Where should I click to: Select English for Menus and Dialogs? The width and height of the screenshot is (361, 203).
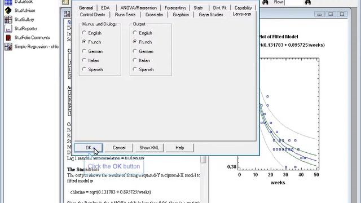pyautogui.click(x=84, y=33)
